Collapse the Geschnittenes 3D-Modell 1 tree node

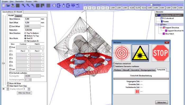[x=156, y=15]
